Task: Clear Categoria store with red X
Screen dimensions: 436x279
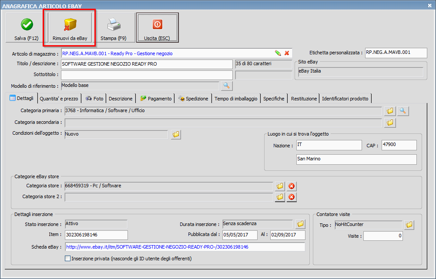Action: click(292, 186)
